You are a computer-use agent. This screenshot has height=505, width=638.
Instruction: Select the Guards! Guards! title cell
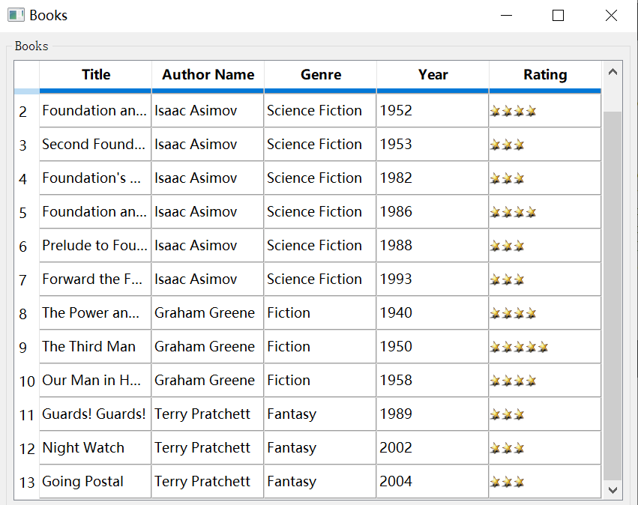[x=94, y=414]
